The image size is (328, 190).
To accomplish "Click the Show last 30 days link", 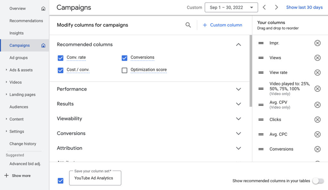I will coord(304,7).
